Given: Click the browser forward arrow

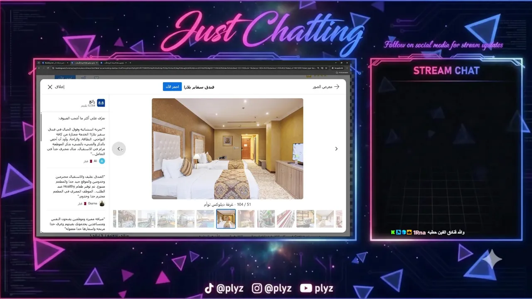Looking at the screenshot, I should pyautogui.click(x=43, y=68).
